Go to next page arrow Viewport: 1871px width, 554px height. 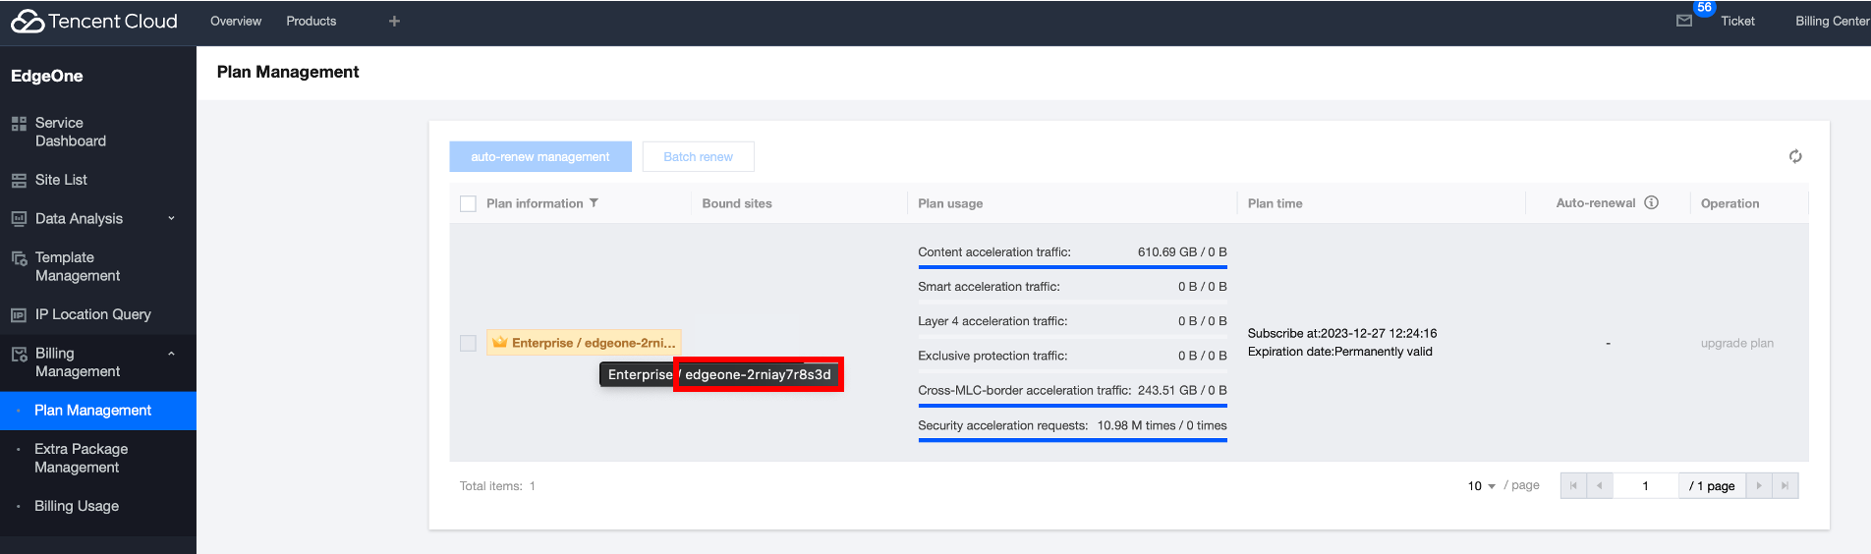coord(1759,485)
